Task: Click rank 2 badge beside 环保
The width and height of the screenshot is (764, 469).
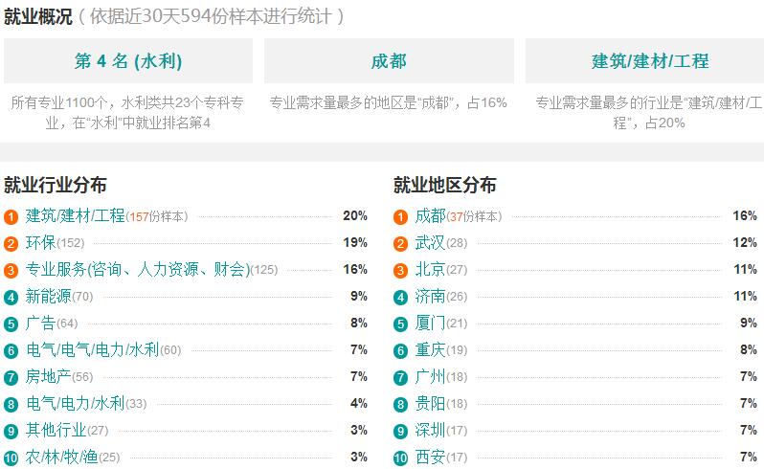Action: tap(11, 243)
